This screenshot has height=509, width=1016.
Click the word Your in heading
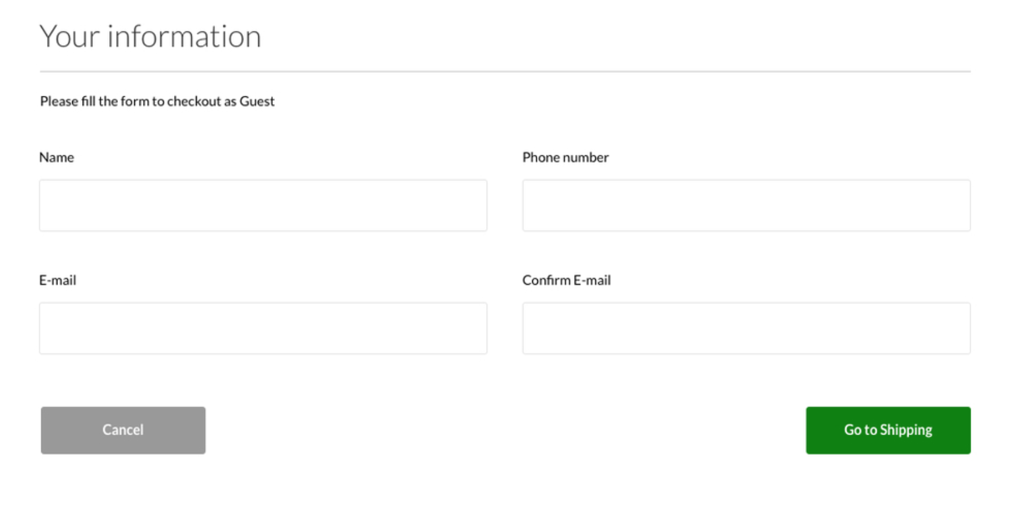69,36
